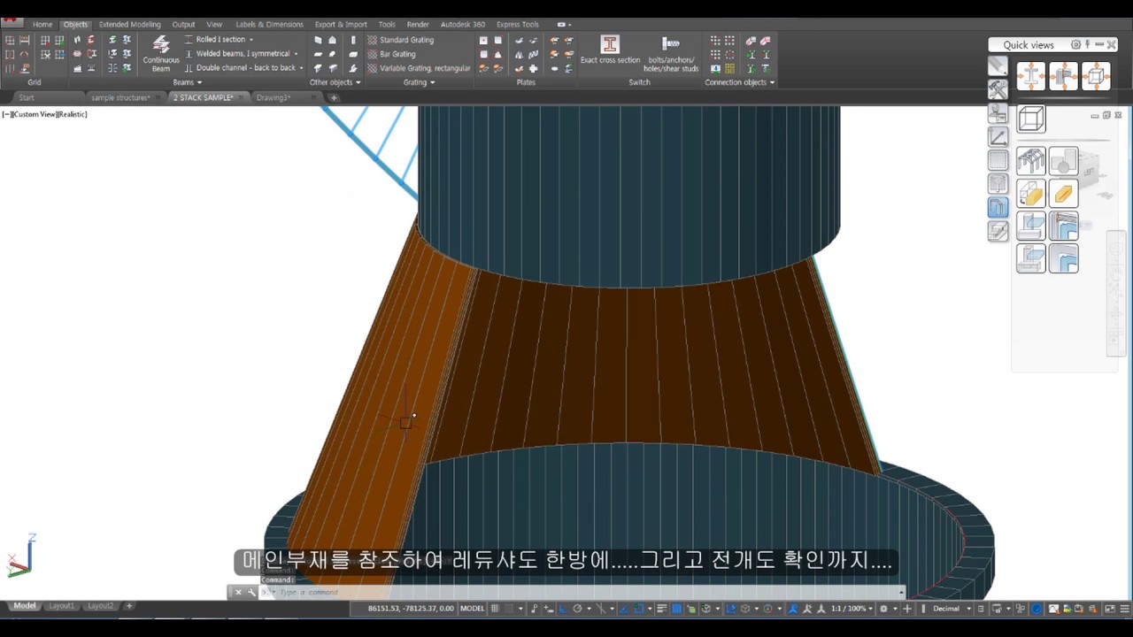The width and height of the screenshot is (1133, 637).
Task: Toggle lineweight display in status bar
Action: 663,609
